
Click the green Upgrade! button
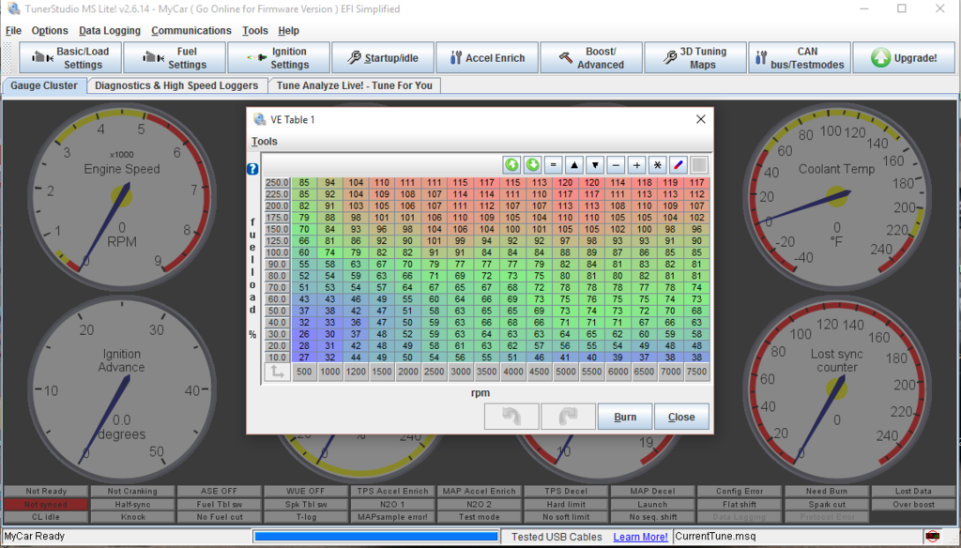pyautogui.click(x=904, y=58)
